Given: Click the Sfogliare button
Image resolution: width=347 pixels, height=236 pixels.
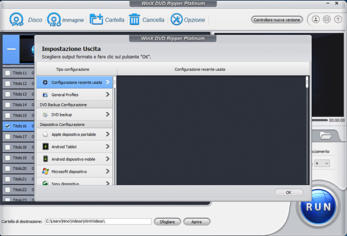Looking at the screenshot, I should tap(167, 222).
